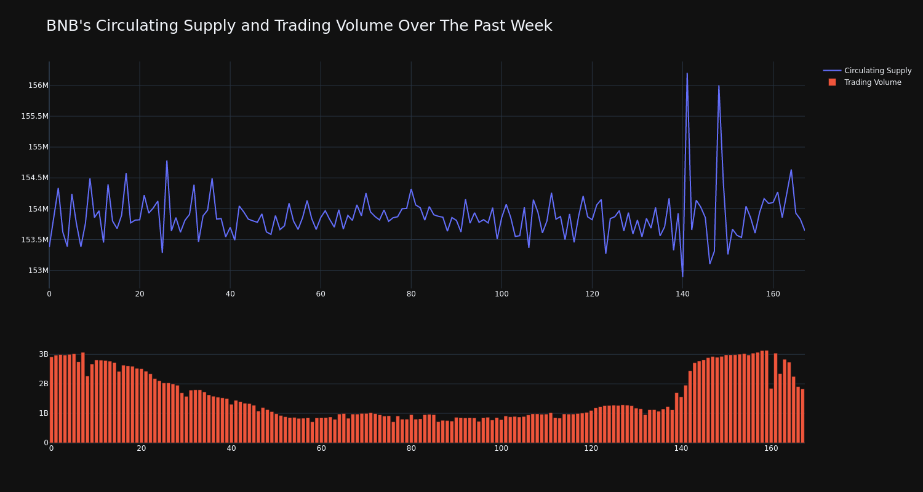Click the first volume bar at hour 0
923x492 pixels.
[x=52, y=400]
